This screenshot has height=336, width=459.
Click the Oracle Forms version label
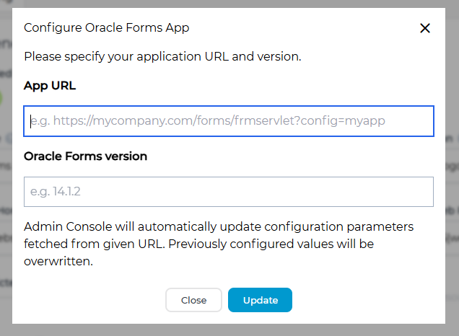(x=85, y=156)
